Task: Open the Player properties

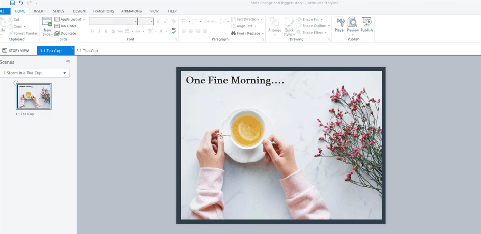Action: [x=339, y=24]
